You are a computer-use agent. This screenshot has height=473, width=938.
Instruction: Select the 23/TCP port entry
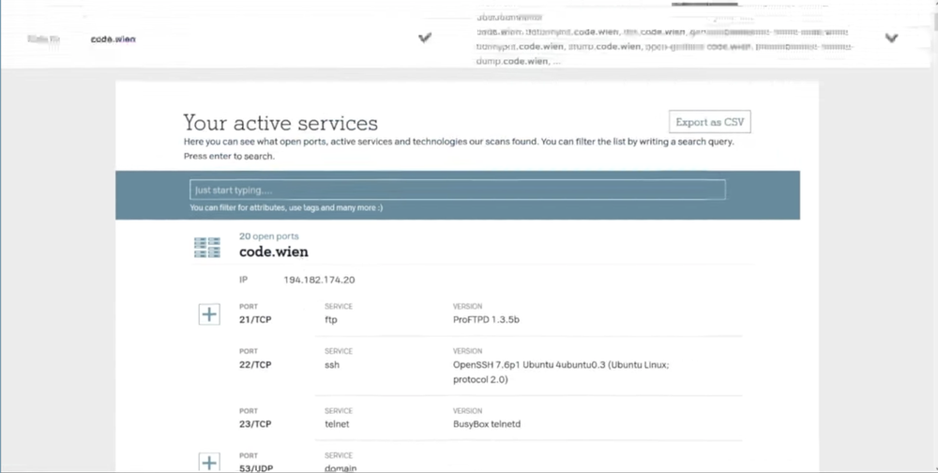click(x=255, y=424)
